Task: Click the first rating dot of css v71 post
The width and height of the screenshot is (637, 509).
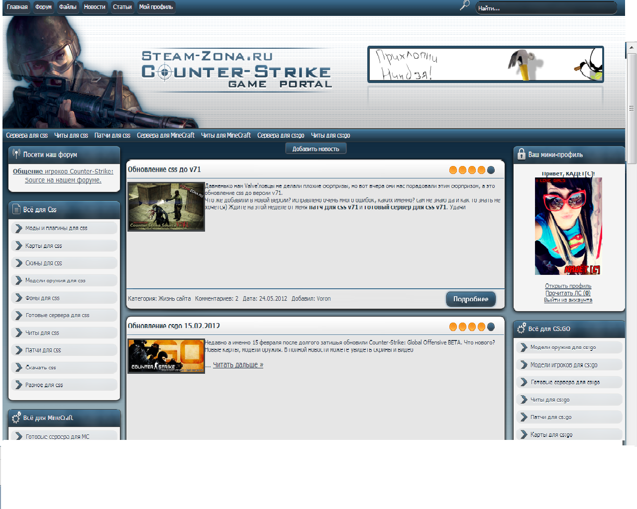Action: click(453, 170)
